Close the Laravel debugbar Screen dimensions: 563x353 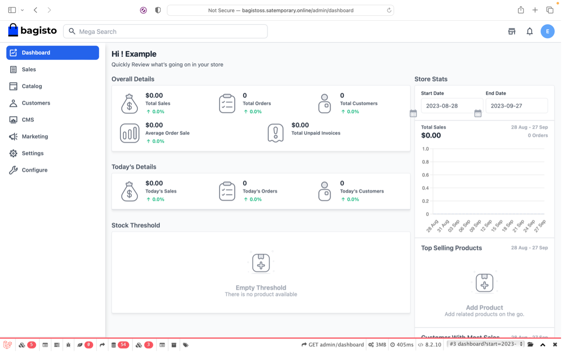coord(555,345)
